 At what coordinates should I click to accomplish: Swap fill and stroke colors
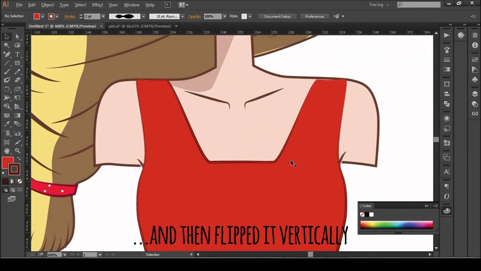coord(19,159)
